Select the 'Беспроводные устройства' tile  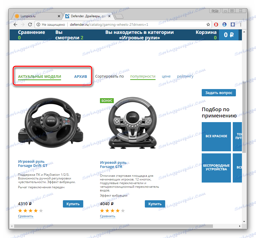[216, 168]
